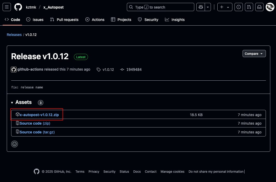Click the Projects tab table icon
This screenshot has height=182, width=276.
point(113,19)
